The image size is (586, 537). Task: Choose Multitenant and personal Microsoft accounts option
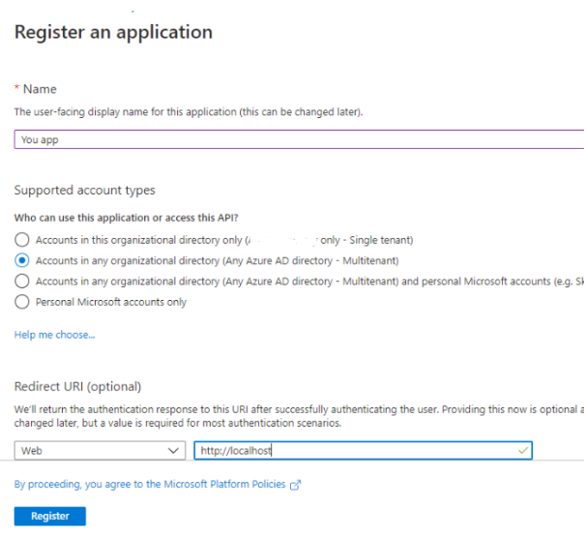pos(22,281)
